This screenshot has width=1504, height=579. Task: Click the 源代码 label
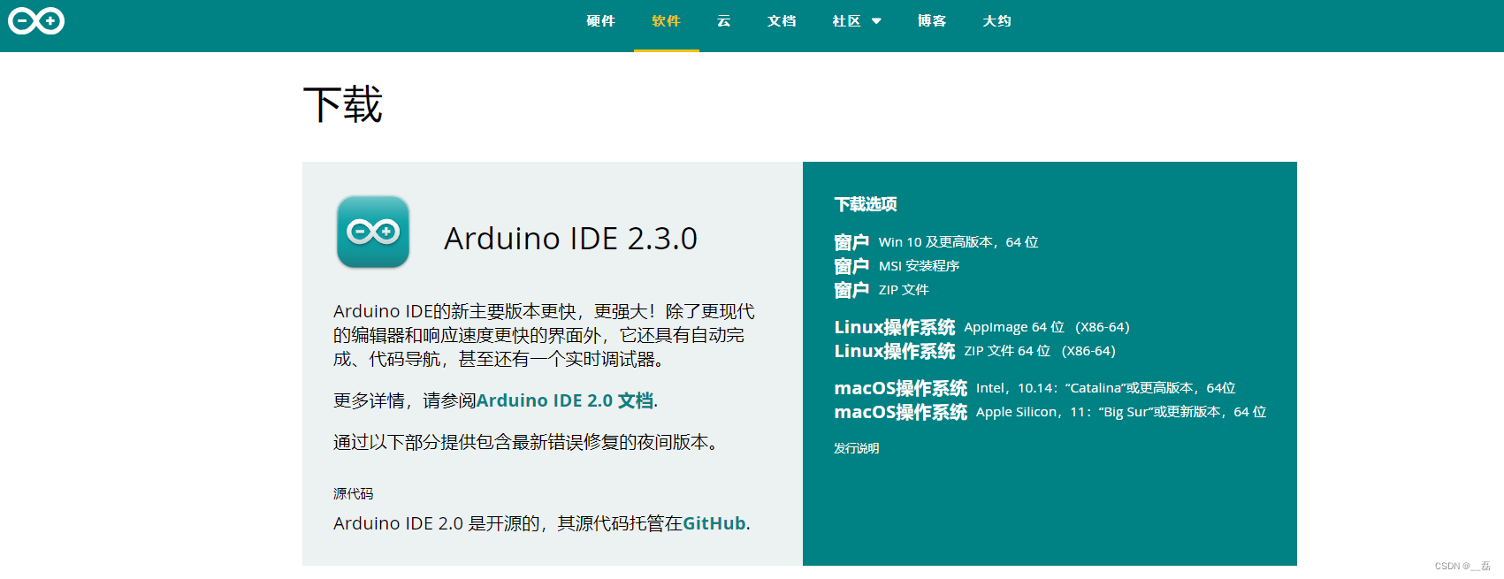353,493
